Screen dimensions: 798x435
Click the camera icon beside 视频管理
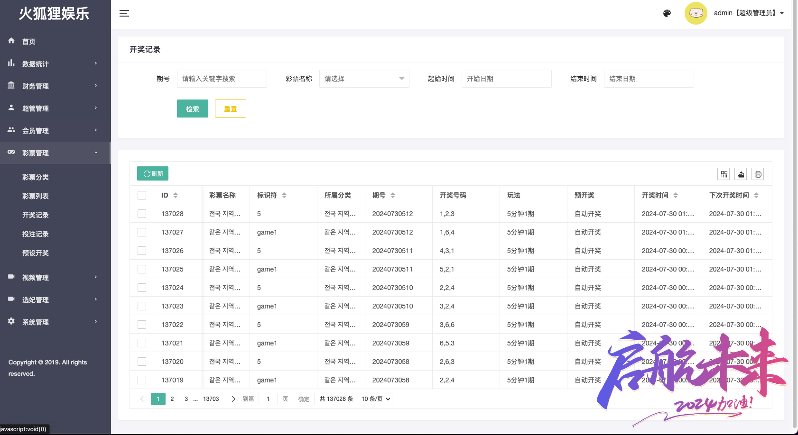click(11, 277)
